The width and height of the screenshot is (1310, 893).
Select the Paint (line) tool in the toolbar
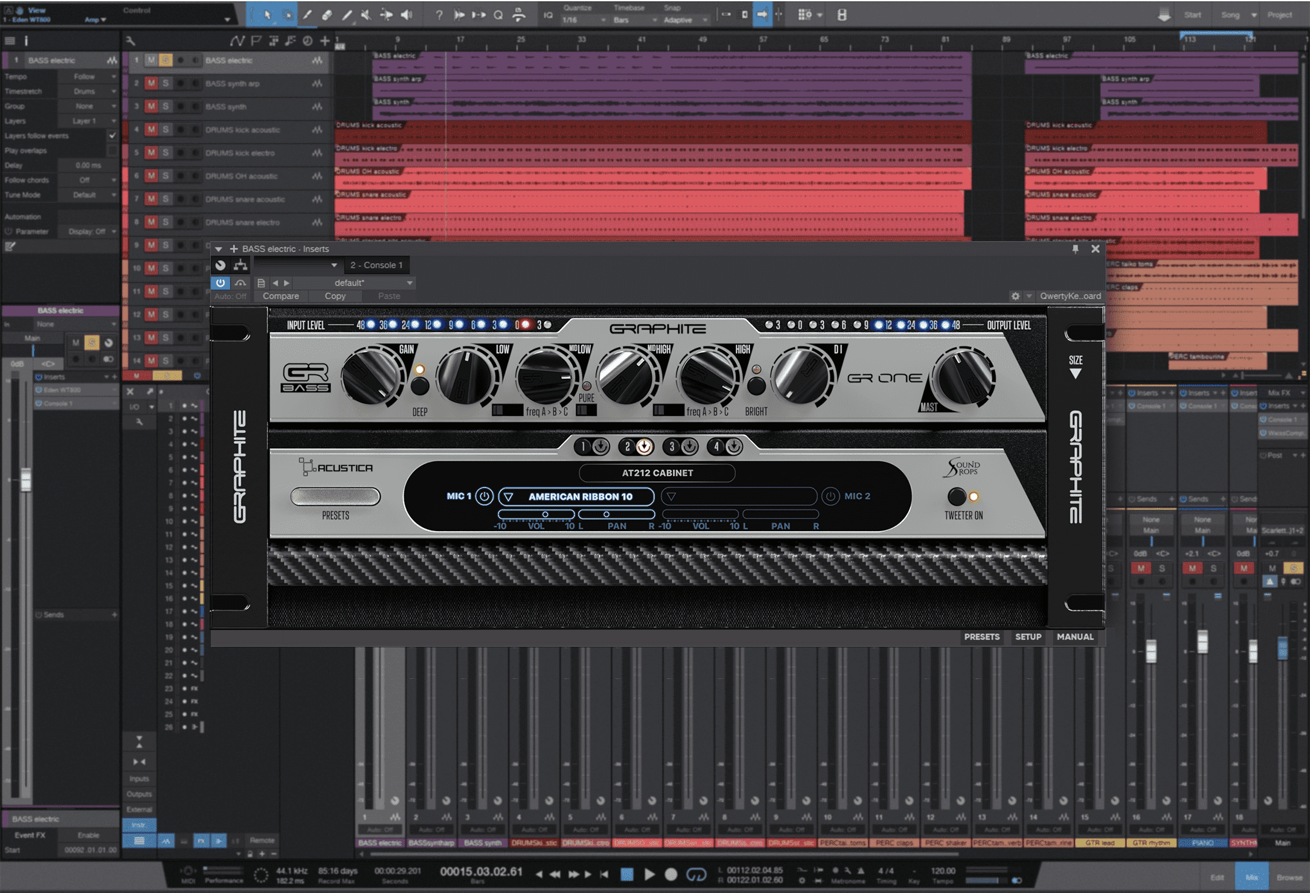point(347,15)
